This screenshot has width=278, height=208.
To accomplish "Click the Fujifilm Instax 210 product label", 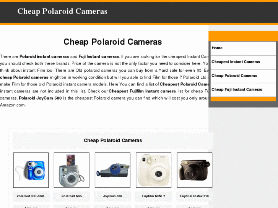I will tap(194, 196).
